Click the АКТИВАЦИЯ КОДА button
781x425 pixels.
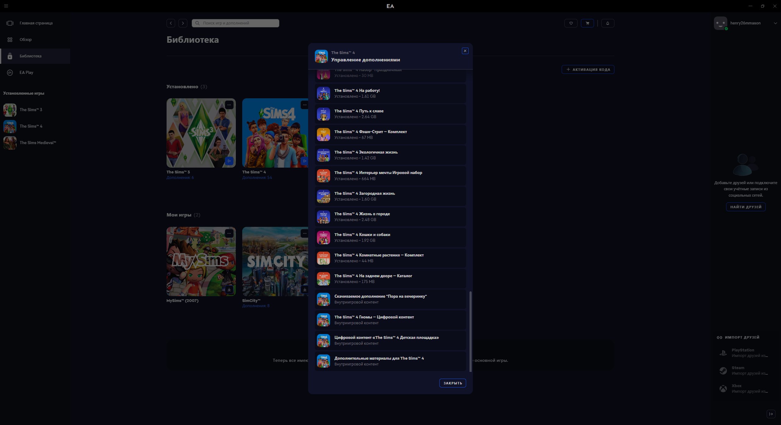(x=588, y=70)
